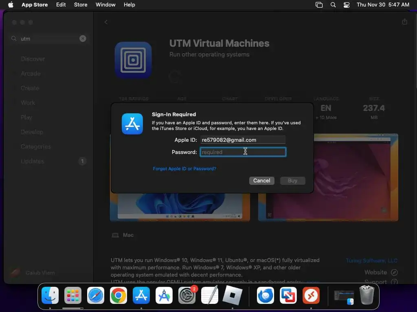The image size is (417, 312).
Task: Open System Settings from the Dock
Action: click(x=187, y=295)
